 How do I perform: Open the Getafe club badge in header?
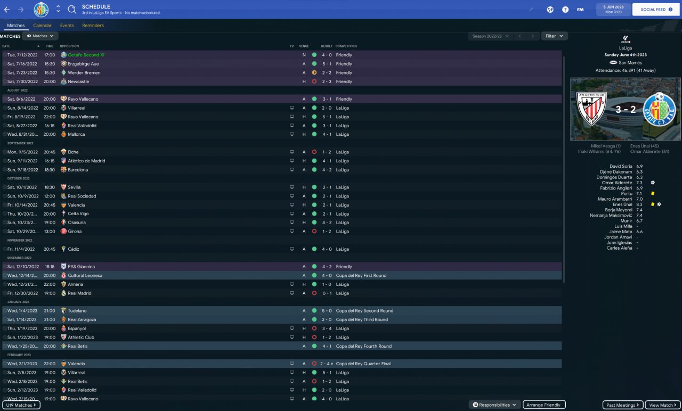41,9
